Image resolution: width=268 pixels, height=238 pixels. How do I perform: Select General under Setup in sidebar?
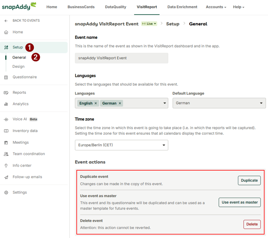[19, 57]
